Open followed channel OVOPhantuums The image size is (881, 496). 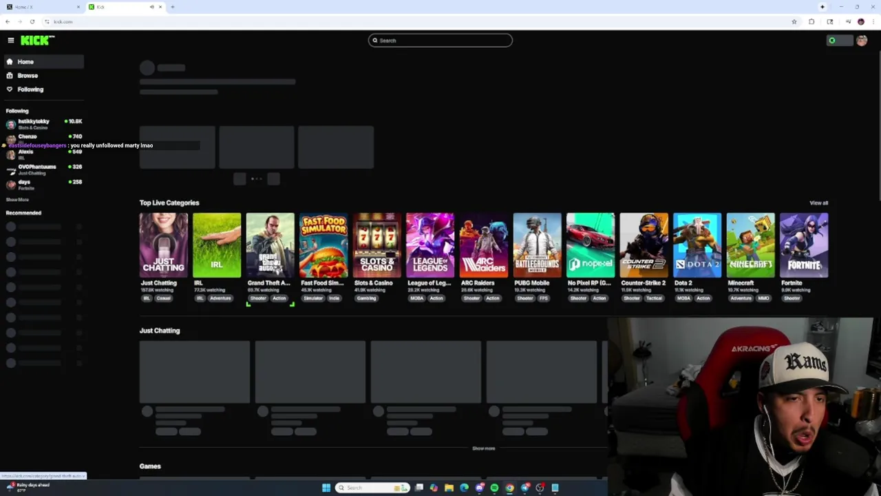click(43, 169)
